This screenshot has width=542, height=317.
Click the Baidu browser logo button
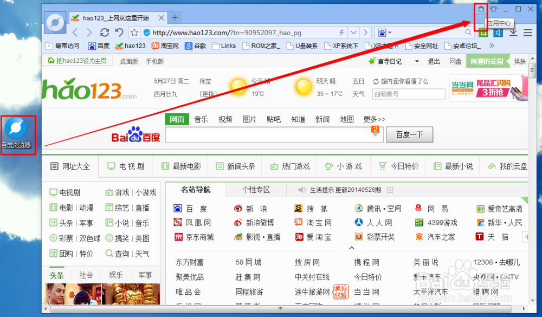[55, 23]
